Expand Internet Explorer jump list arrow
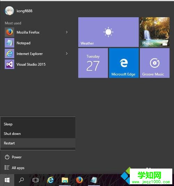 click(x=67, y=54)
